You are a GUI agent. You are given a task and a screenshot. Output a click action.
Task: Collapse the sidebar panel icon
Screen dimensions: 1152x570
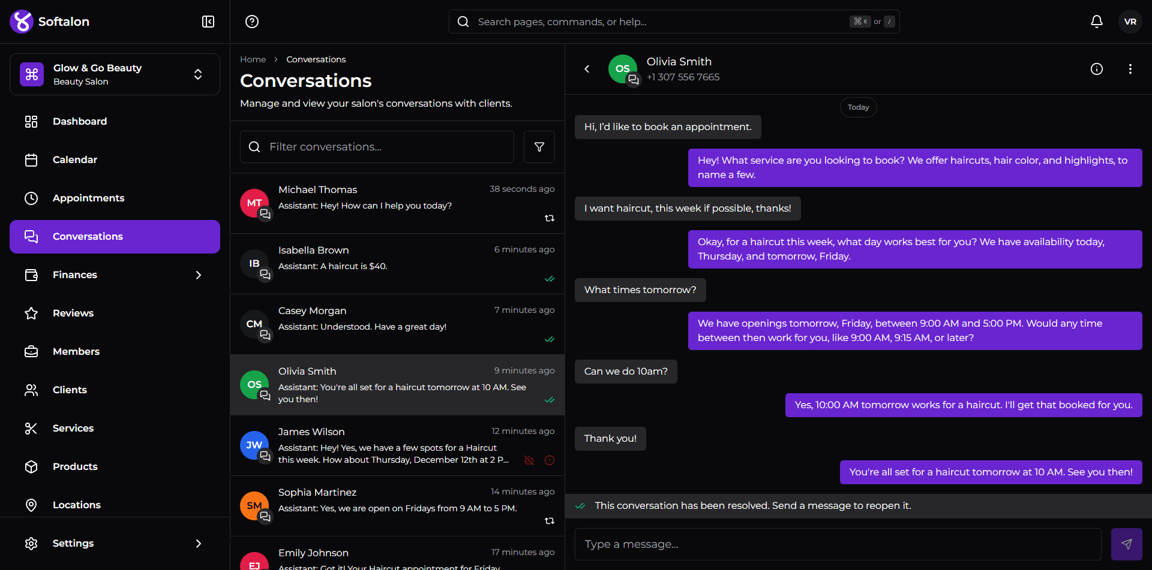tap(208, 22)
